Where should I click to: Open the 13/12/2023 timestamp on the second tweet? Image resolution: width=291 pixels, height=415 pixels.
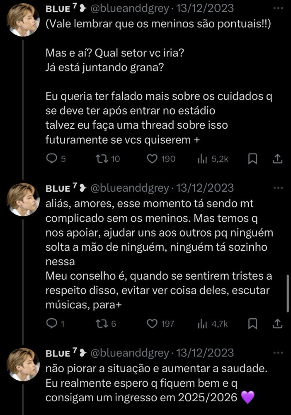tap(205, 188)
